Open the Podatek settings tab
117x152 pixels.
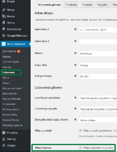point(87,5)
